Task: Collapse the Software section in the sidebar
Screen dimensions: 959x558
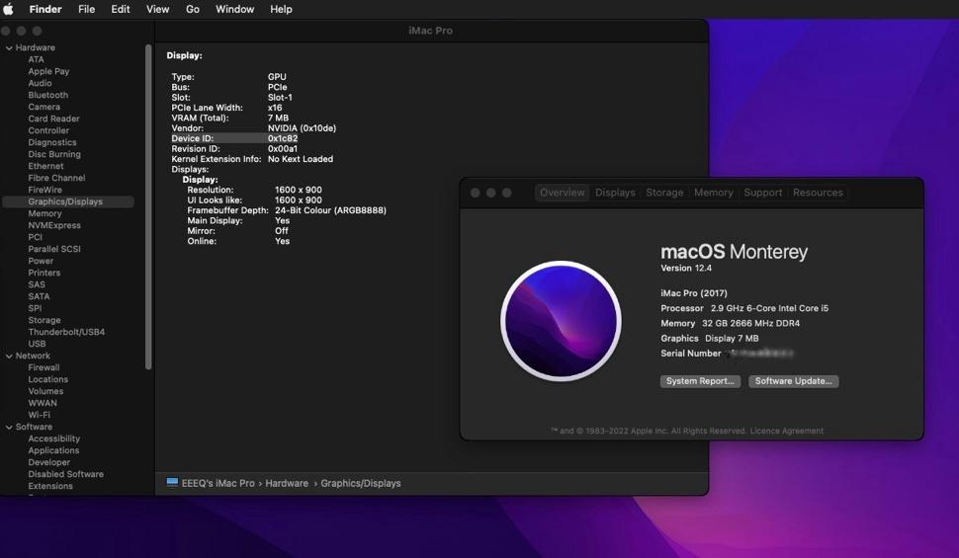Action: pyautogui.click(x=9, y=427)
